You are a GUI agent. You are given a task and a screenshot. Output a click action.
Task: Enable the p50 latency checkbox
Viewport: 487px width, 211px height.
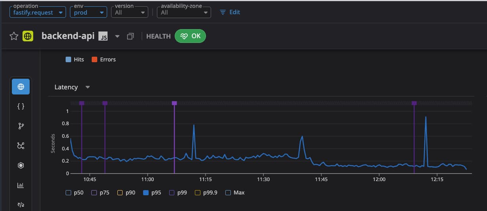click(68, 193)
